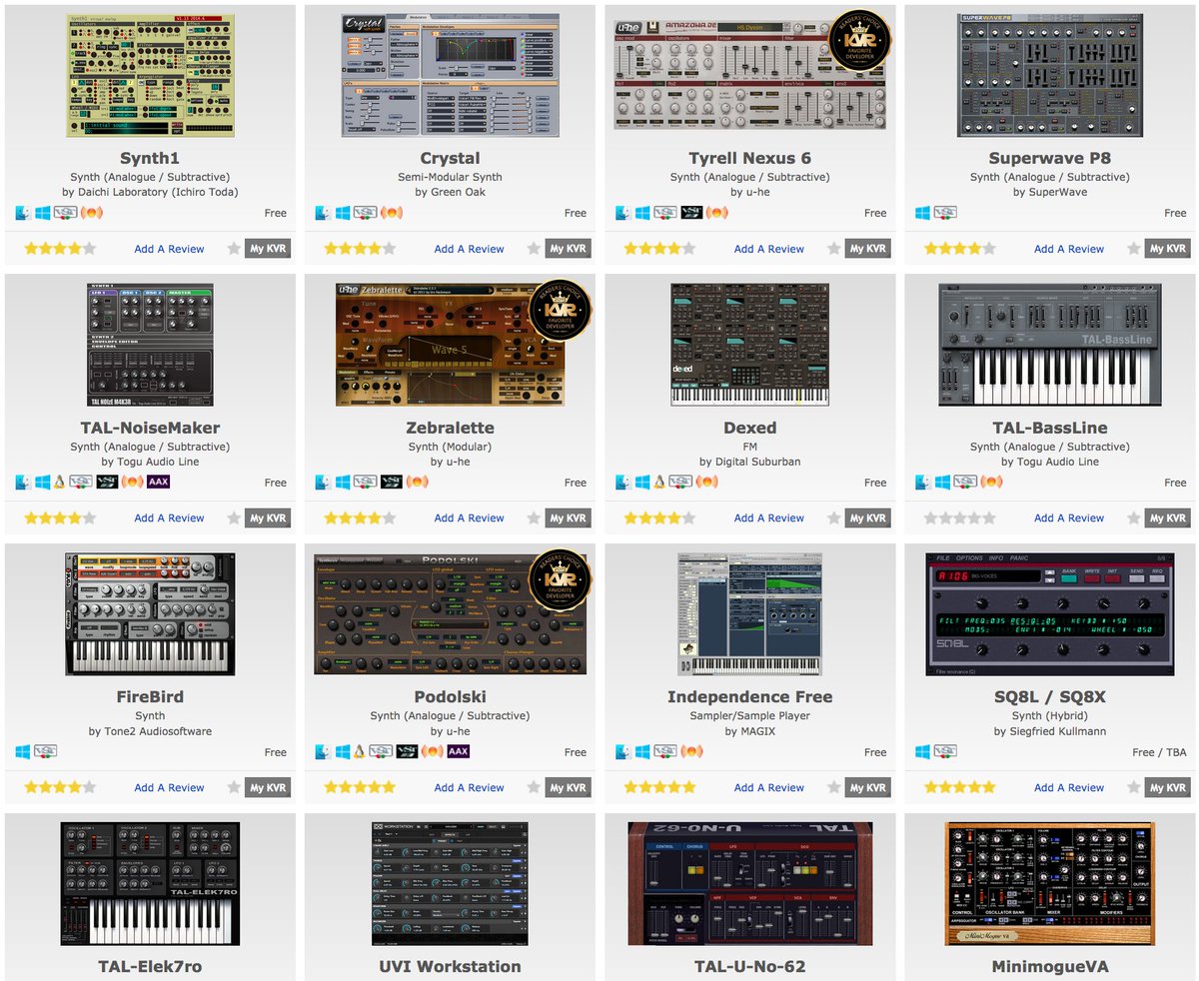Click the MinimogueVA screenshot thumbnail
The height and width of the screenshot is (981, 1199).
1049,884
